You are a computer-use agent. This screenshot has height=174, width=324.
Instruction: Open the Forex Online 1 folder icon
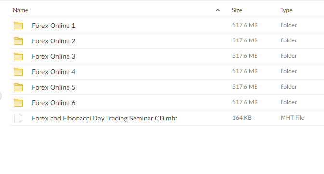pos(18,26)
